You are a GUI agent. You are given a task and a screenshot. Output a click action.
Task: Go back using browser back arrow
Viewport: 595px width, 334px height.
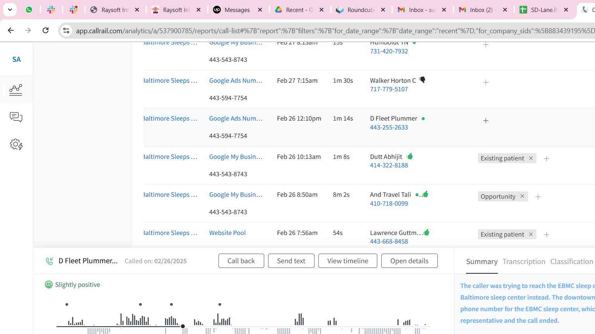click(10, 30)
